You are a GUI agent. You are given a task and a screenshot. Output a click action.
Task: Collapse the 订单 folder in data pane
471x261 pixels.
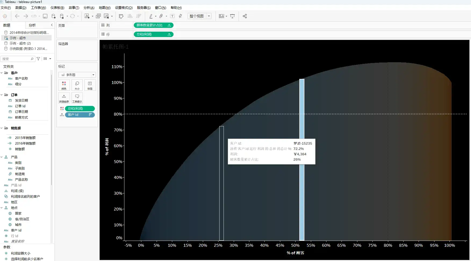coord(2,95)
